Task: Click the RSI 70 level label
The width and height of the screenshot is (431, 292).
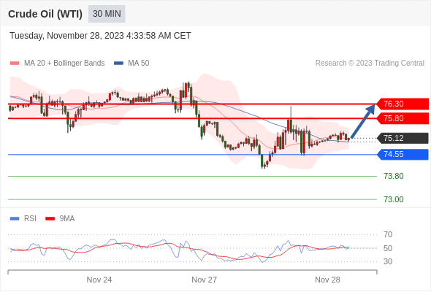Action: (x=388, y=234)
